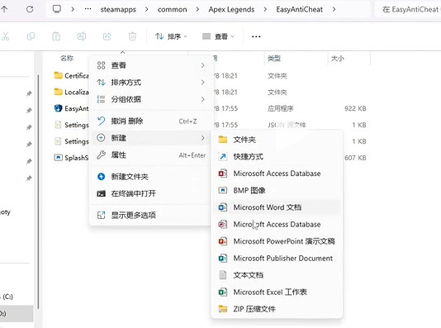Click the Delete trash toolbar icon
441x328 pixels.
click(132, 36)
